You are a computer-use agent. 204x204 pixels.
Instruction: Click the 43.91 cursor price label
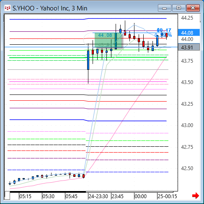coord(189,47)
